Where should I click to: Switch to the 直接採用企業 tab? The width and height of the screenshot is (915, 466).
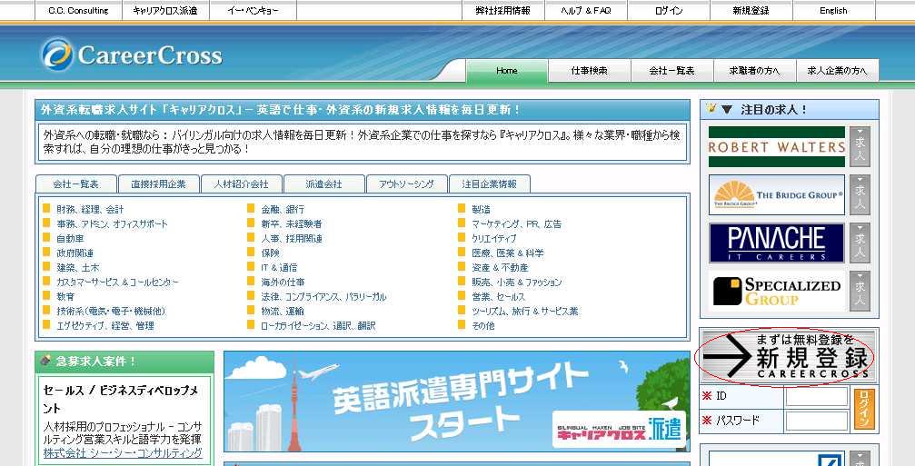(159, 183)
